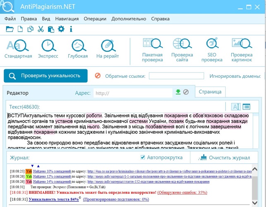Click the AntiPlagiarism.NET magnifier logo
This screenshot has height=207, width=266.
click(x=7, y=7)
